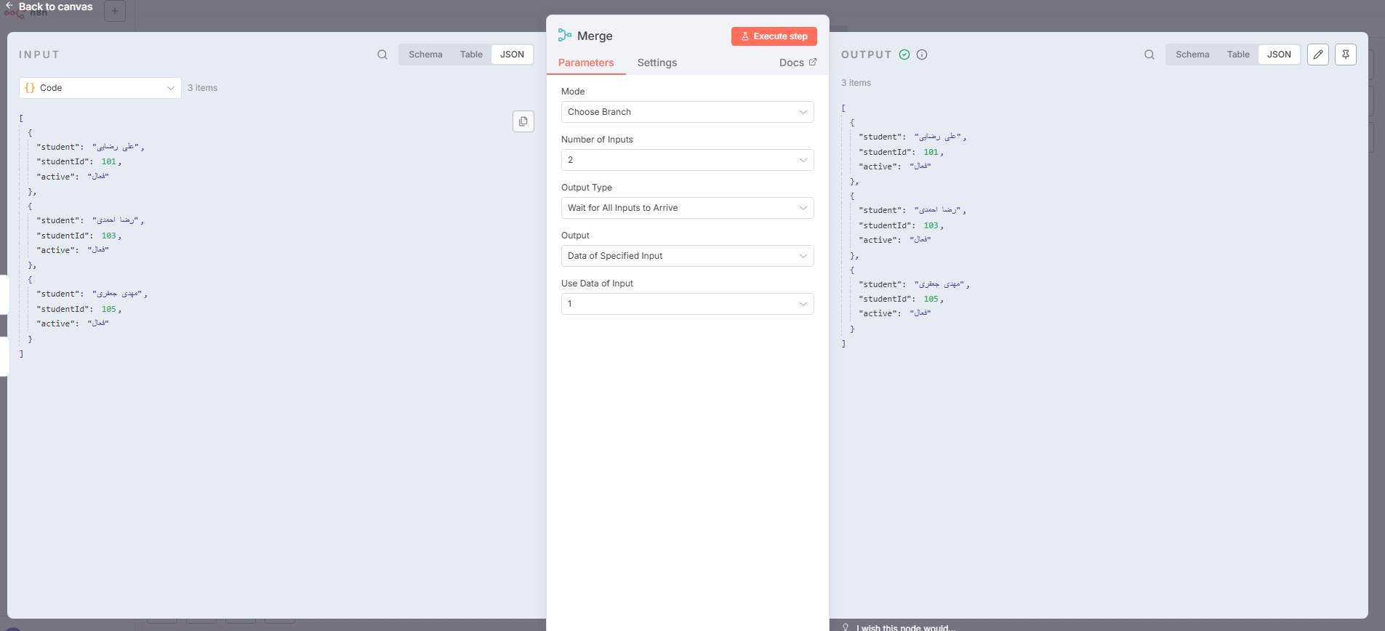This screenshot has width=1385, height=631.
Task: Switch output view to Table
Action: tap(1237, 55)
